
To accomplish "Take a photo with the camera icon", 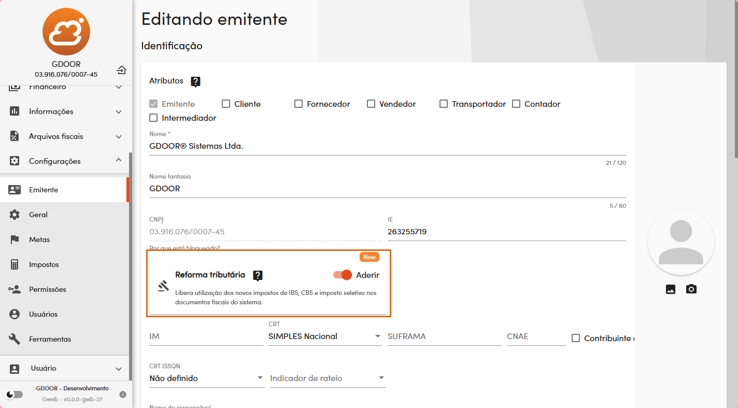I will (691, 289).
